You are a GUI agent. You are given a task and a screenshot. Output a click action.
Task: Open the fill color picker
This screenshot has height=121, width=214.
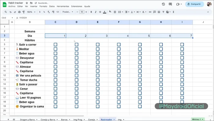110,12
